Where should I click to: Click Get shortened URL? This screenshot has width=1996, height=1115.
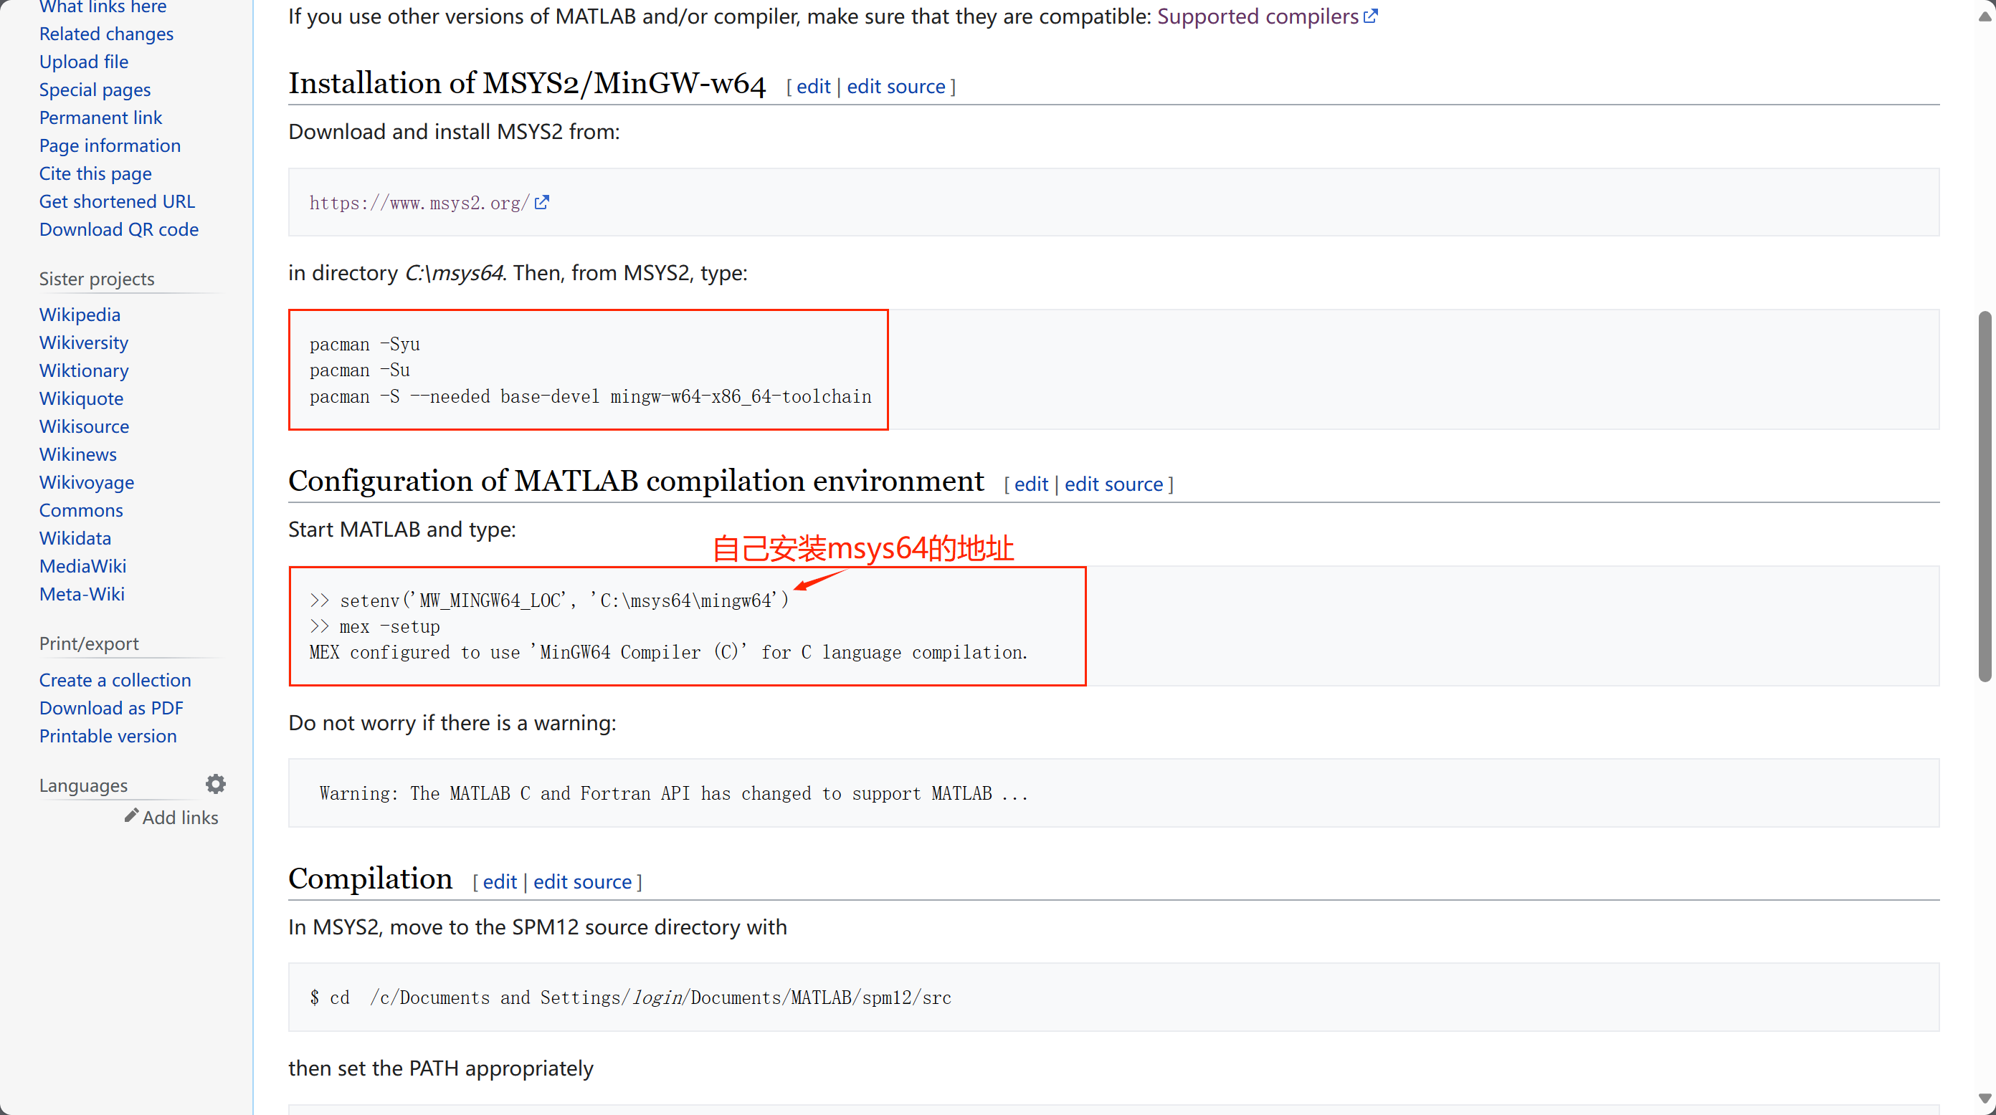point(117,201)
